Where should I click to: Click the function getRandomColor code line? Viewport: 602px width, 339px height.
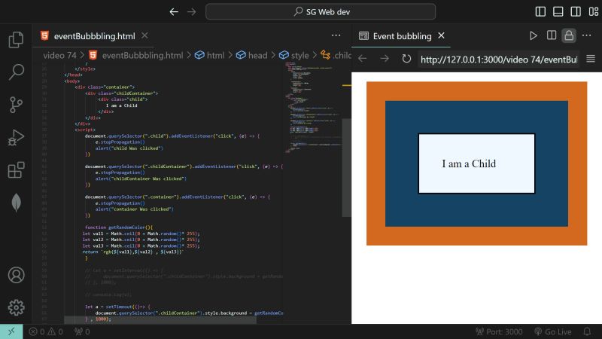coord(119,228)
